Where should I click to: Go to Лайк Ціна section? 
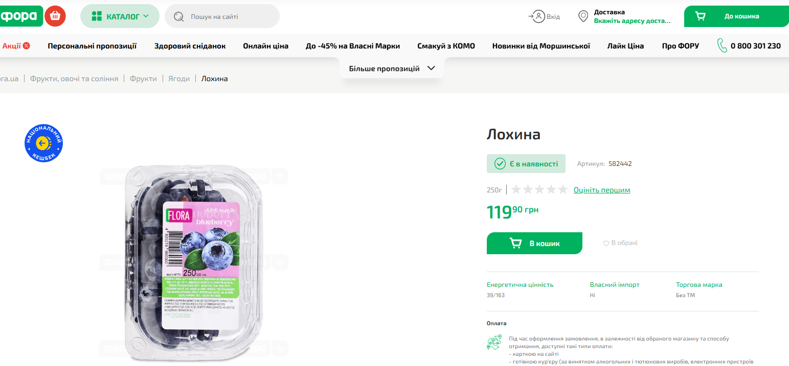click(625, 46)
